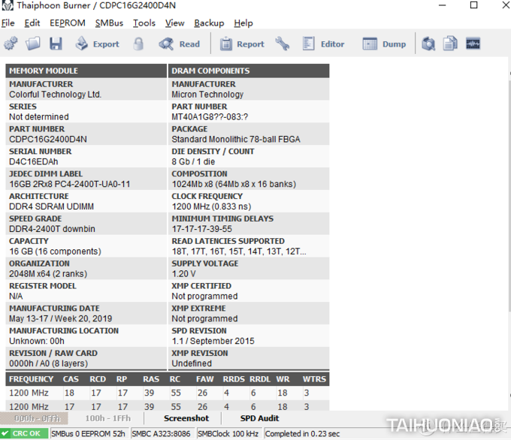Open the Edit menu
The image size is (511, 440).
tap(32, 23)
